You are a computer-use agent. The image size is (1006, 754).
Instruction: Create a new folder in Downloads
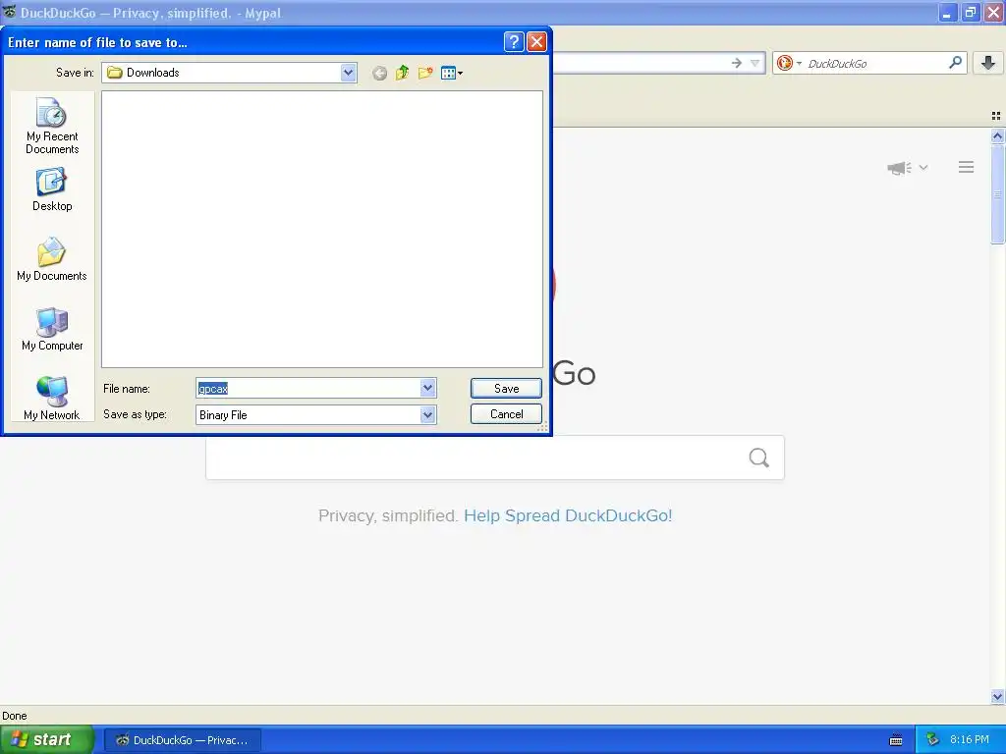[425, 73]
